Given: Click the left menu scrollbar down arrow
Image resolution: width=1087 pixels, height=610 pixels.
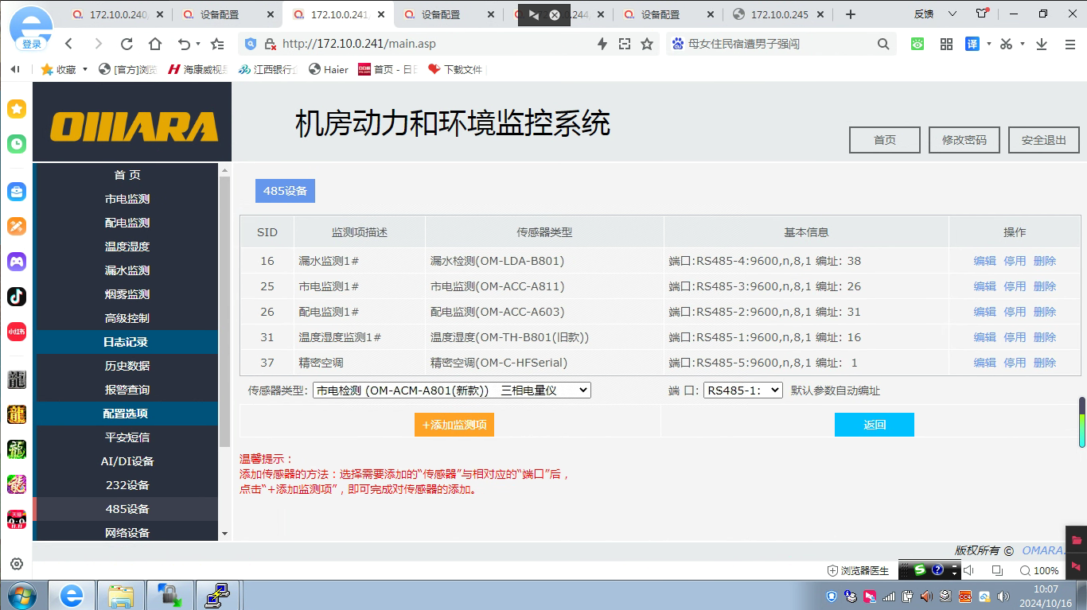Looking at the screenshot, I should 224,534.
